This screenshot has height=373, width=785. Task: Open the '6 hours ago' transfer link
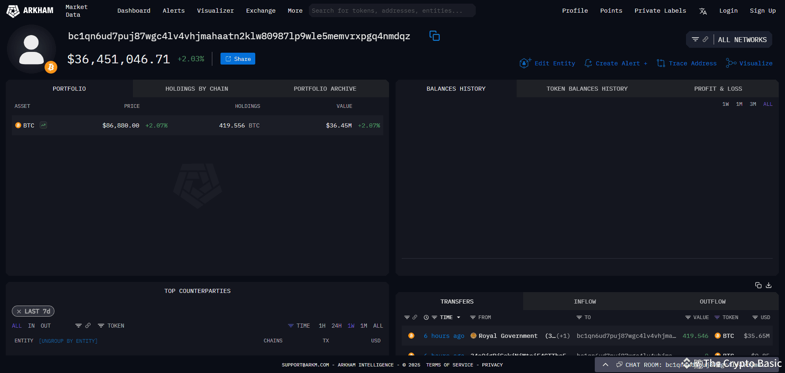pyautogui.click(x=444, y=336)
